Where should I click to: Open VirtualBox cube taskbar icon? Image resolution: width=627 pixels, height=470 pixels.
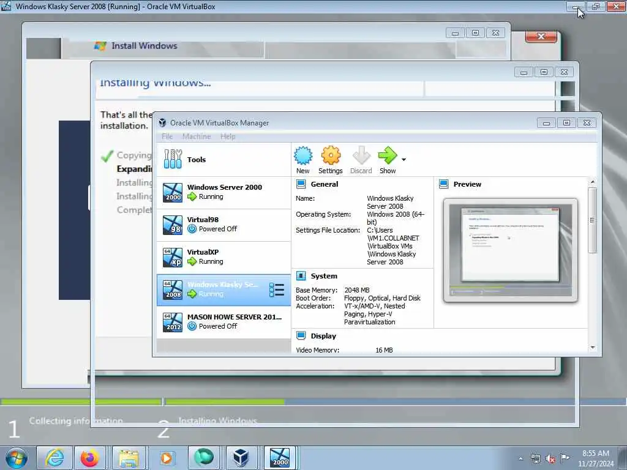pos(241,458)
